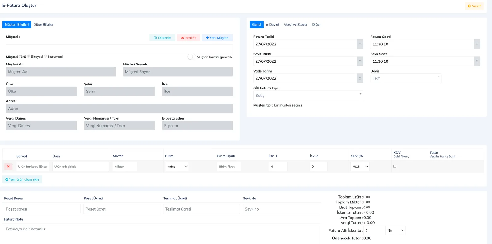This screenshot has width=492, height=244.
Task: Open Vade Tarihi calendar icon
Action: click(360, 78)
